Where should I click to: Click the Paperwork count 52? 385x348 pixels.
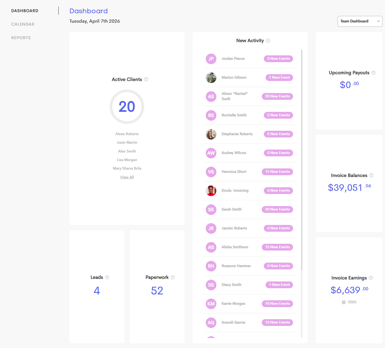pos(157,291)
